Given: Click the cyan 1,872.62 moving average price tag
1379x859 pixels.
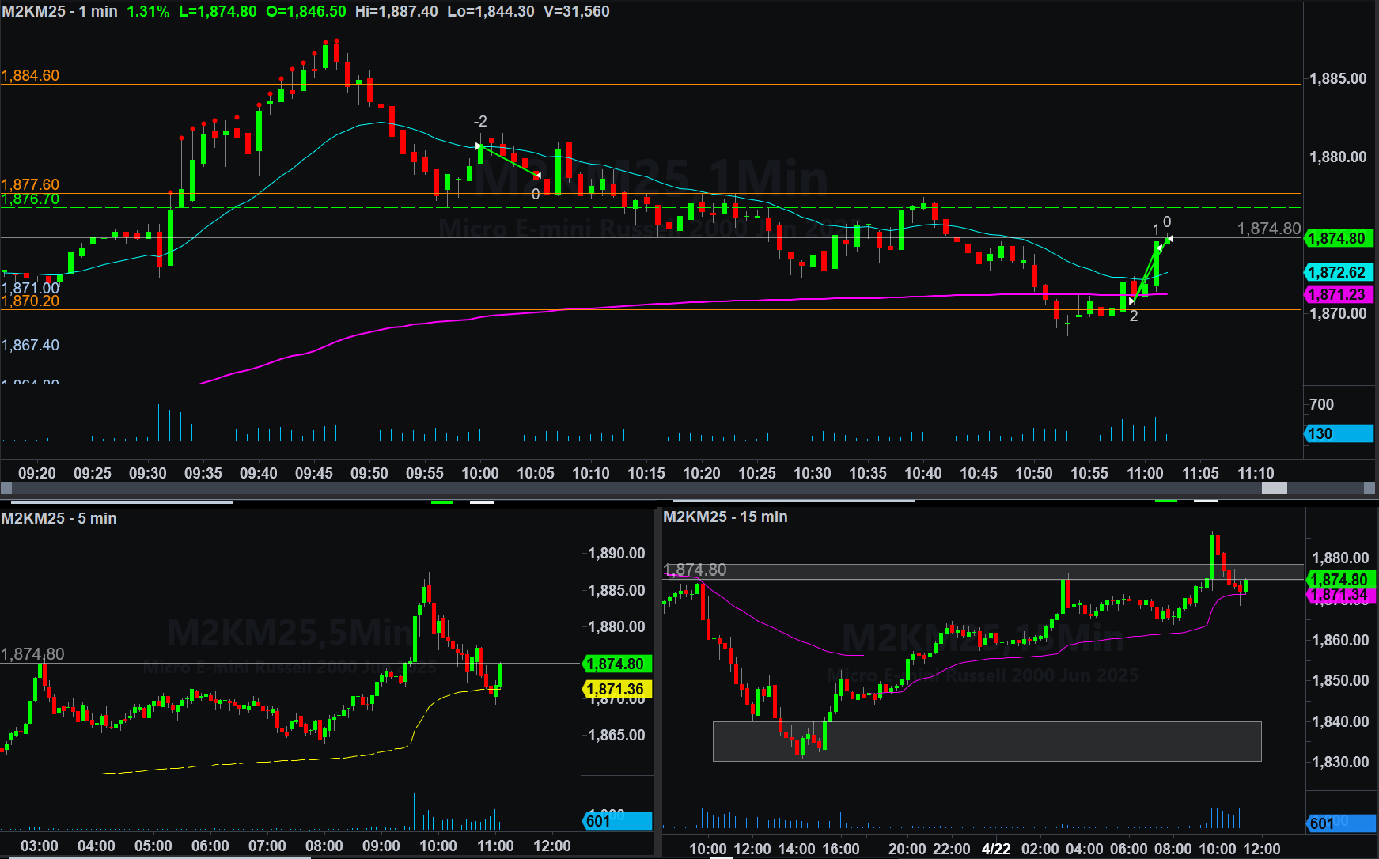Looking at the screenshot, I should coord(1337,272).
